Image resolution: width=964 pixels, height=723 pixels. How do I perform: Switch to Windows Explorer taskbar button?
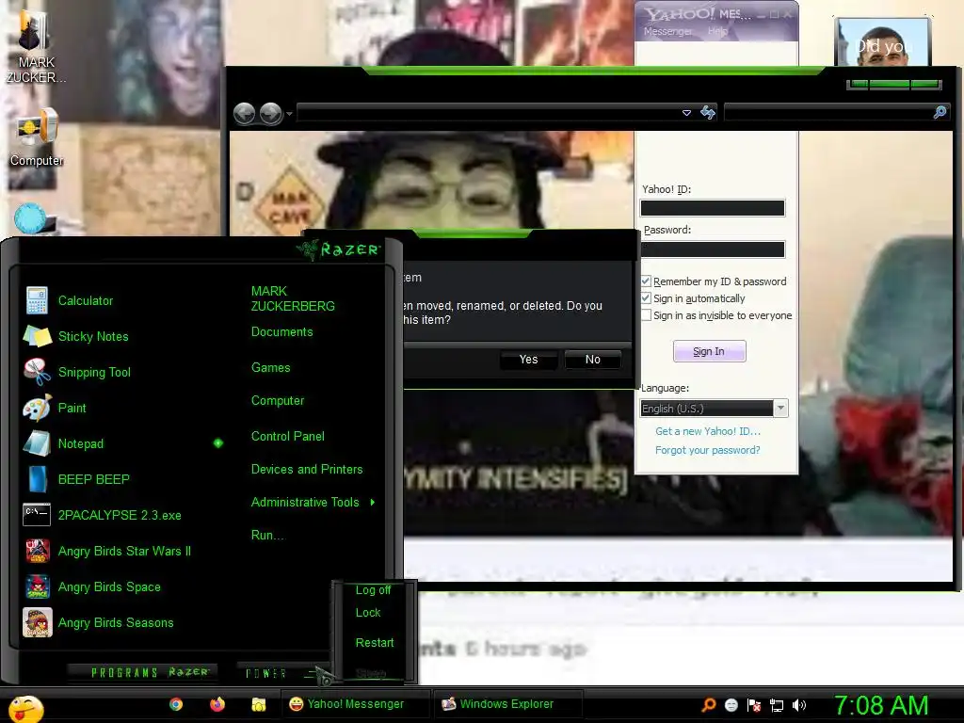[x=507, y=704]
